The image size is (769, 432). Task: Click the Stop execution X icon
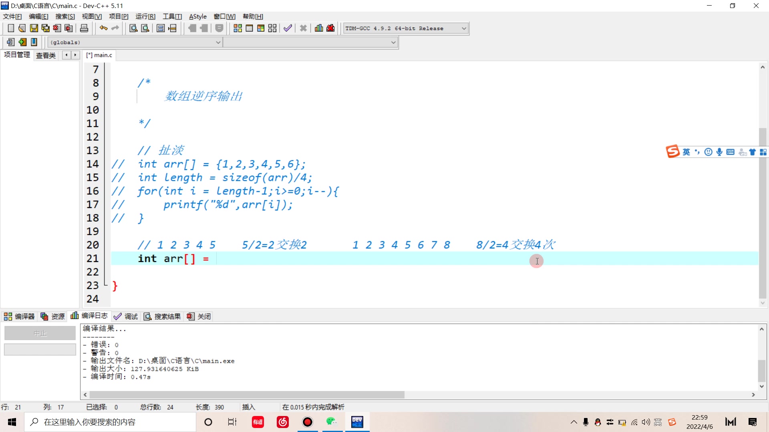303,28
